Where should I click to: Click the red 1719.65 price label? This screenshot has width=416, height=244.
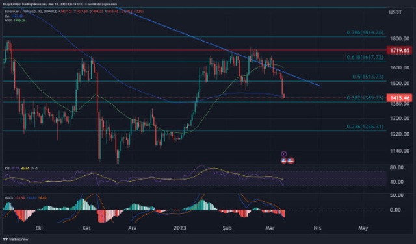tap(399, 50)
